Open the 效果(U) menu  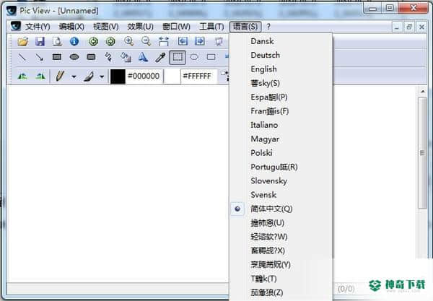[140, 27]
